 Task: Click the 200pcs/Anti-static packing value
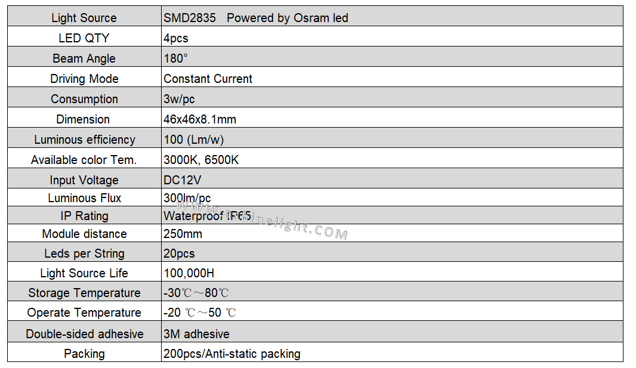pyautogui.click(x=231, y=354)
